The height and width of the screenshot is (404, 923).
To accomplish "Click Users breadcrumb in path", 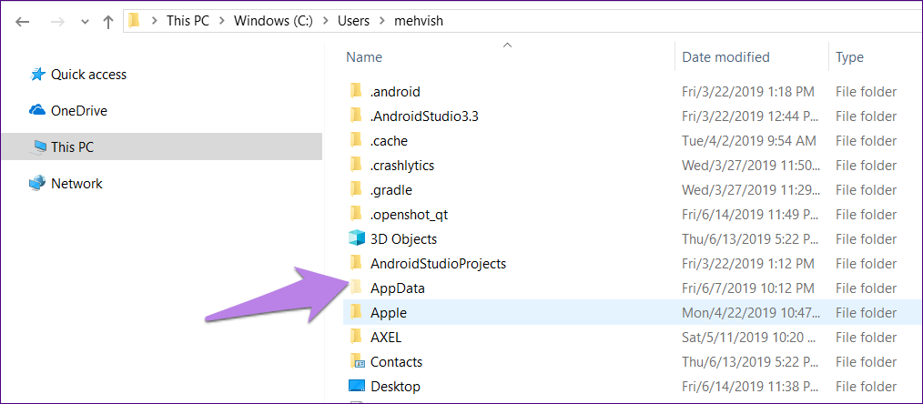I will click(353, 21).
